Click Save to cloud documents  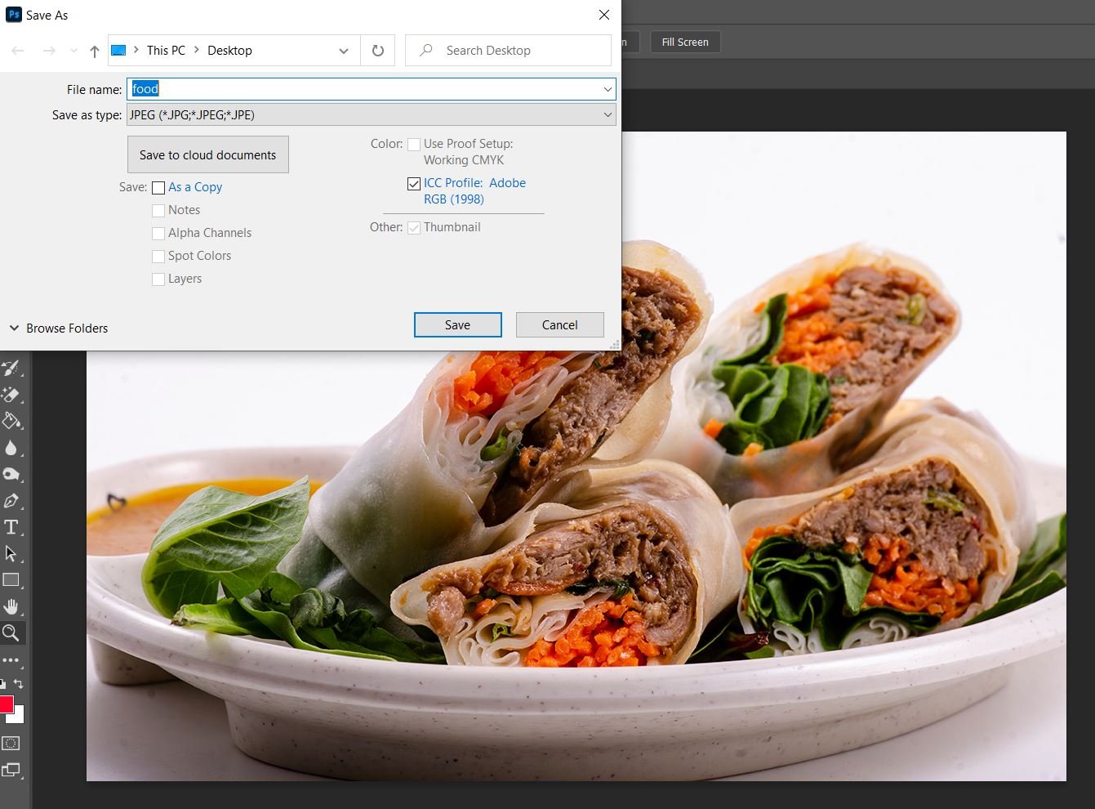pos(207,154)
